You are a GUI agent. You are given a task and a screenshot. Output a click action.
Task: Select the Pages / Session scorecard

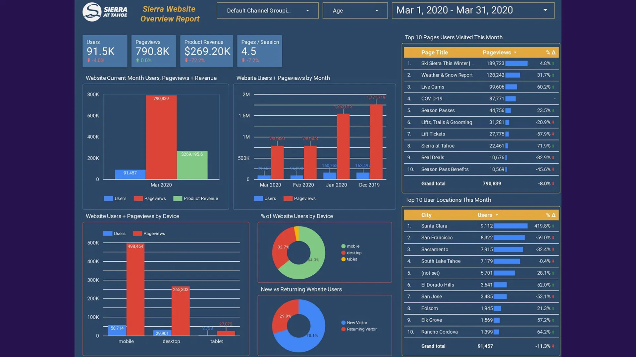click(x=260, y=51)
